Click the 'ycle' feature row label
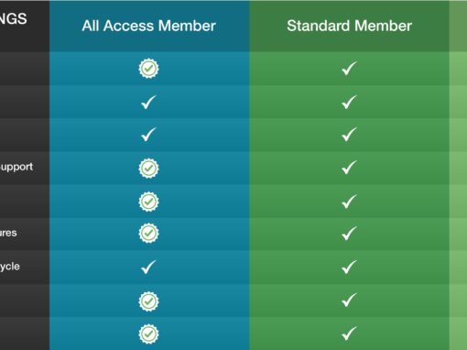 [10, 267]
